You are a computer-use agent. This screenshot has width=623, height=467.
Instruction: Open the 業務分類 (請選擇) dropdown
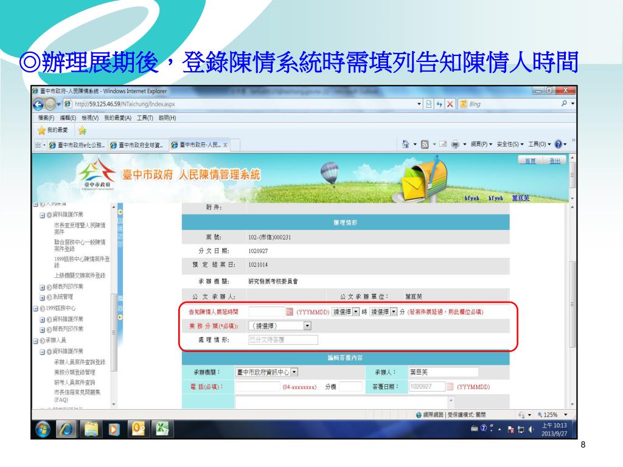tap(280, 326)
